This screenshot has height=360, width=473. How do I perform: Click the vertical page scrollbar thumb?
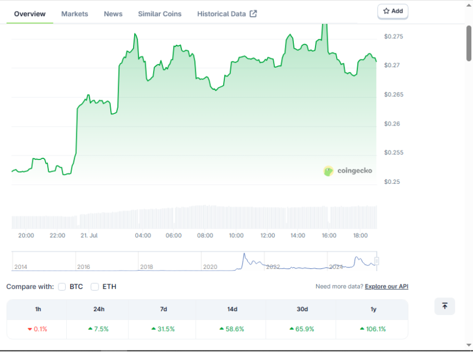tap(469, 43)
